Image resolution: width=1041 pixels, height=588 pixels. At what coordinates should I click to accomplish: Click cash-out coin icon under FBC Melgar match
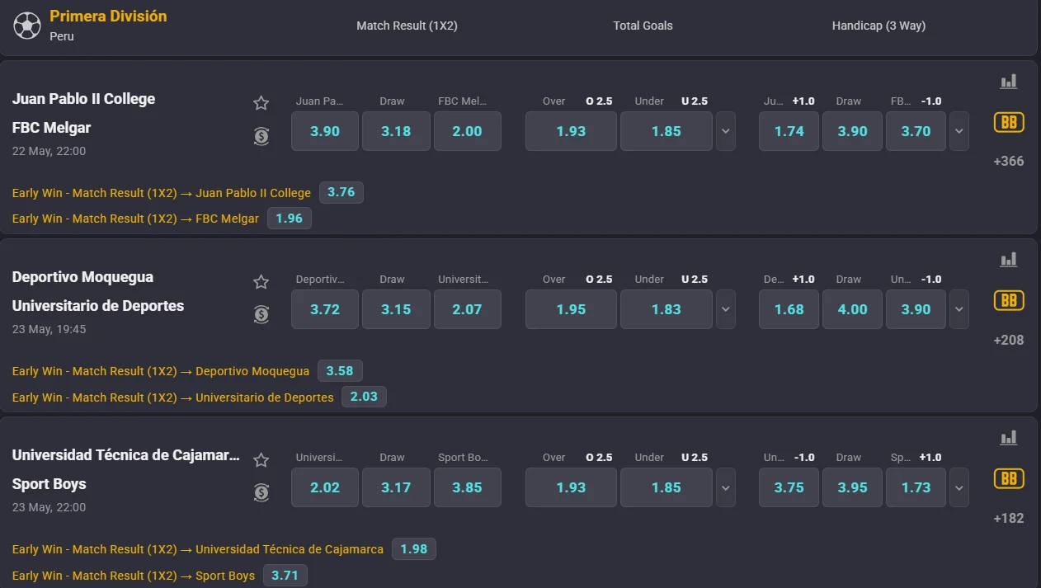261,136
